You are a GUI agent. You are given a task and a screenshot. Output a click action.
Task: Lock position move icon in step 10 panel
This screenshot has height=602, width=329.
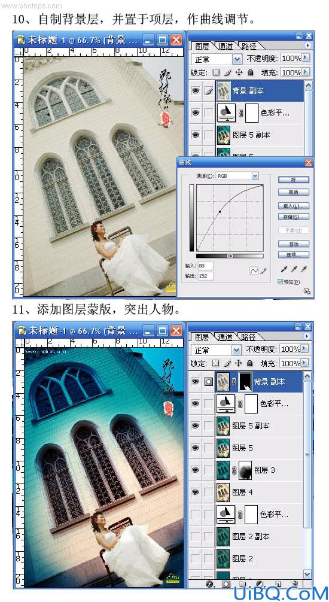(x=239, y=72)
